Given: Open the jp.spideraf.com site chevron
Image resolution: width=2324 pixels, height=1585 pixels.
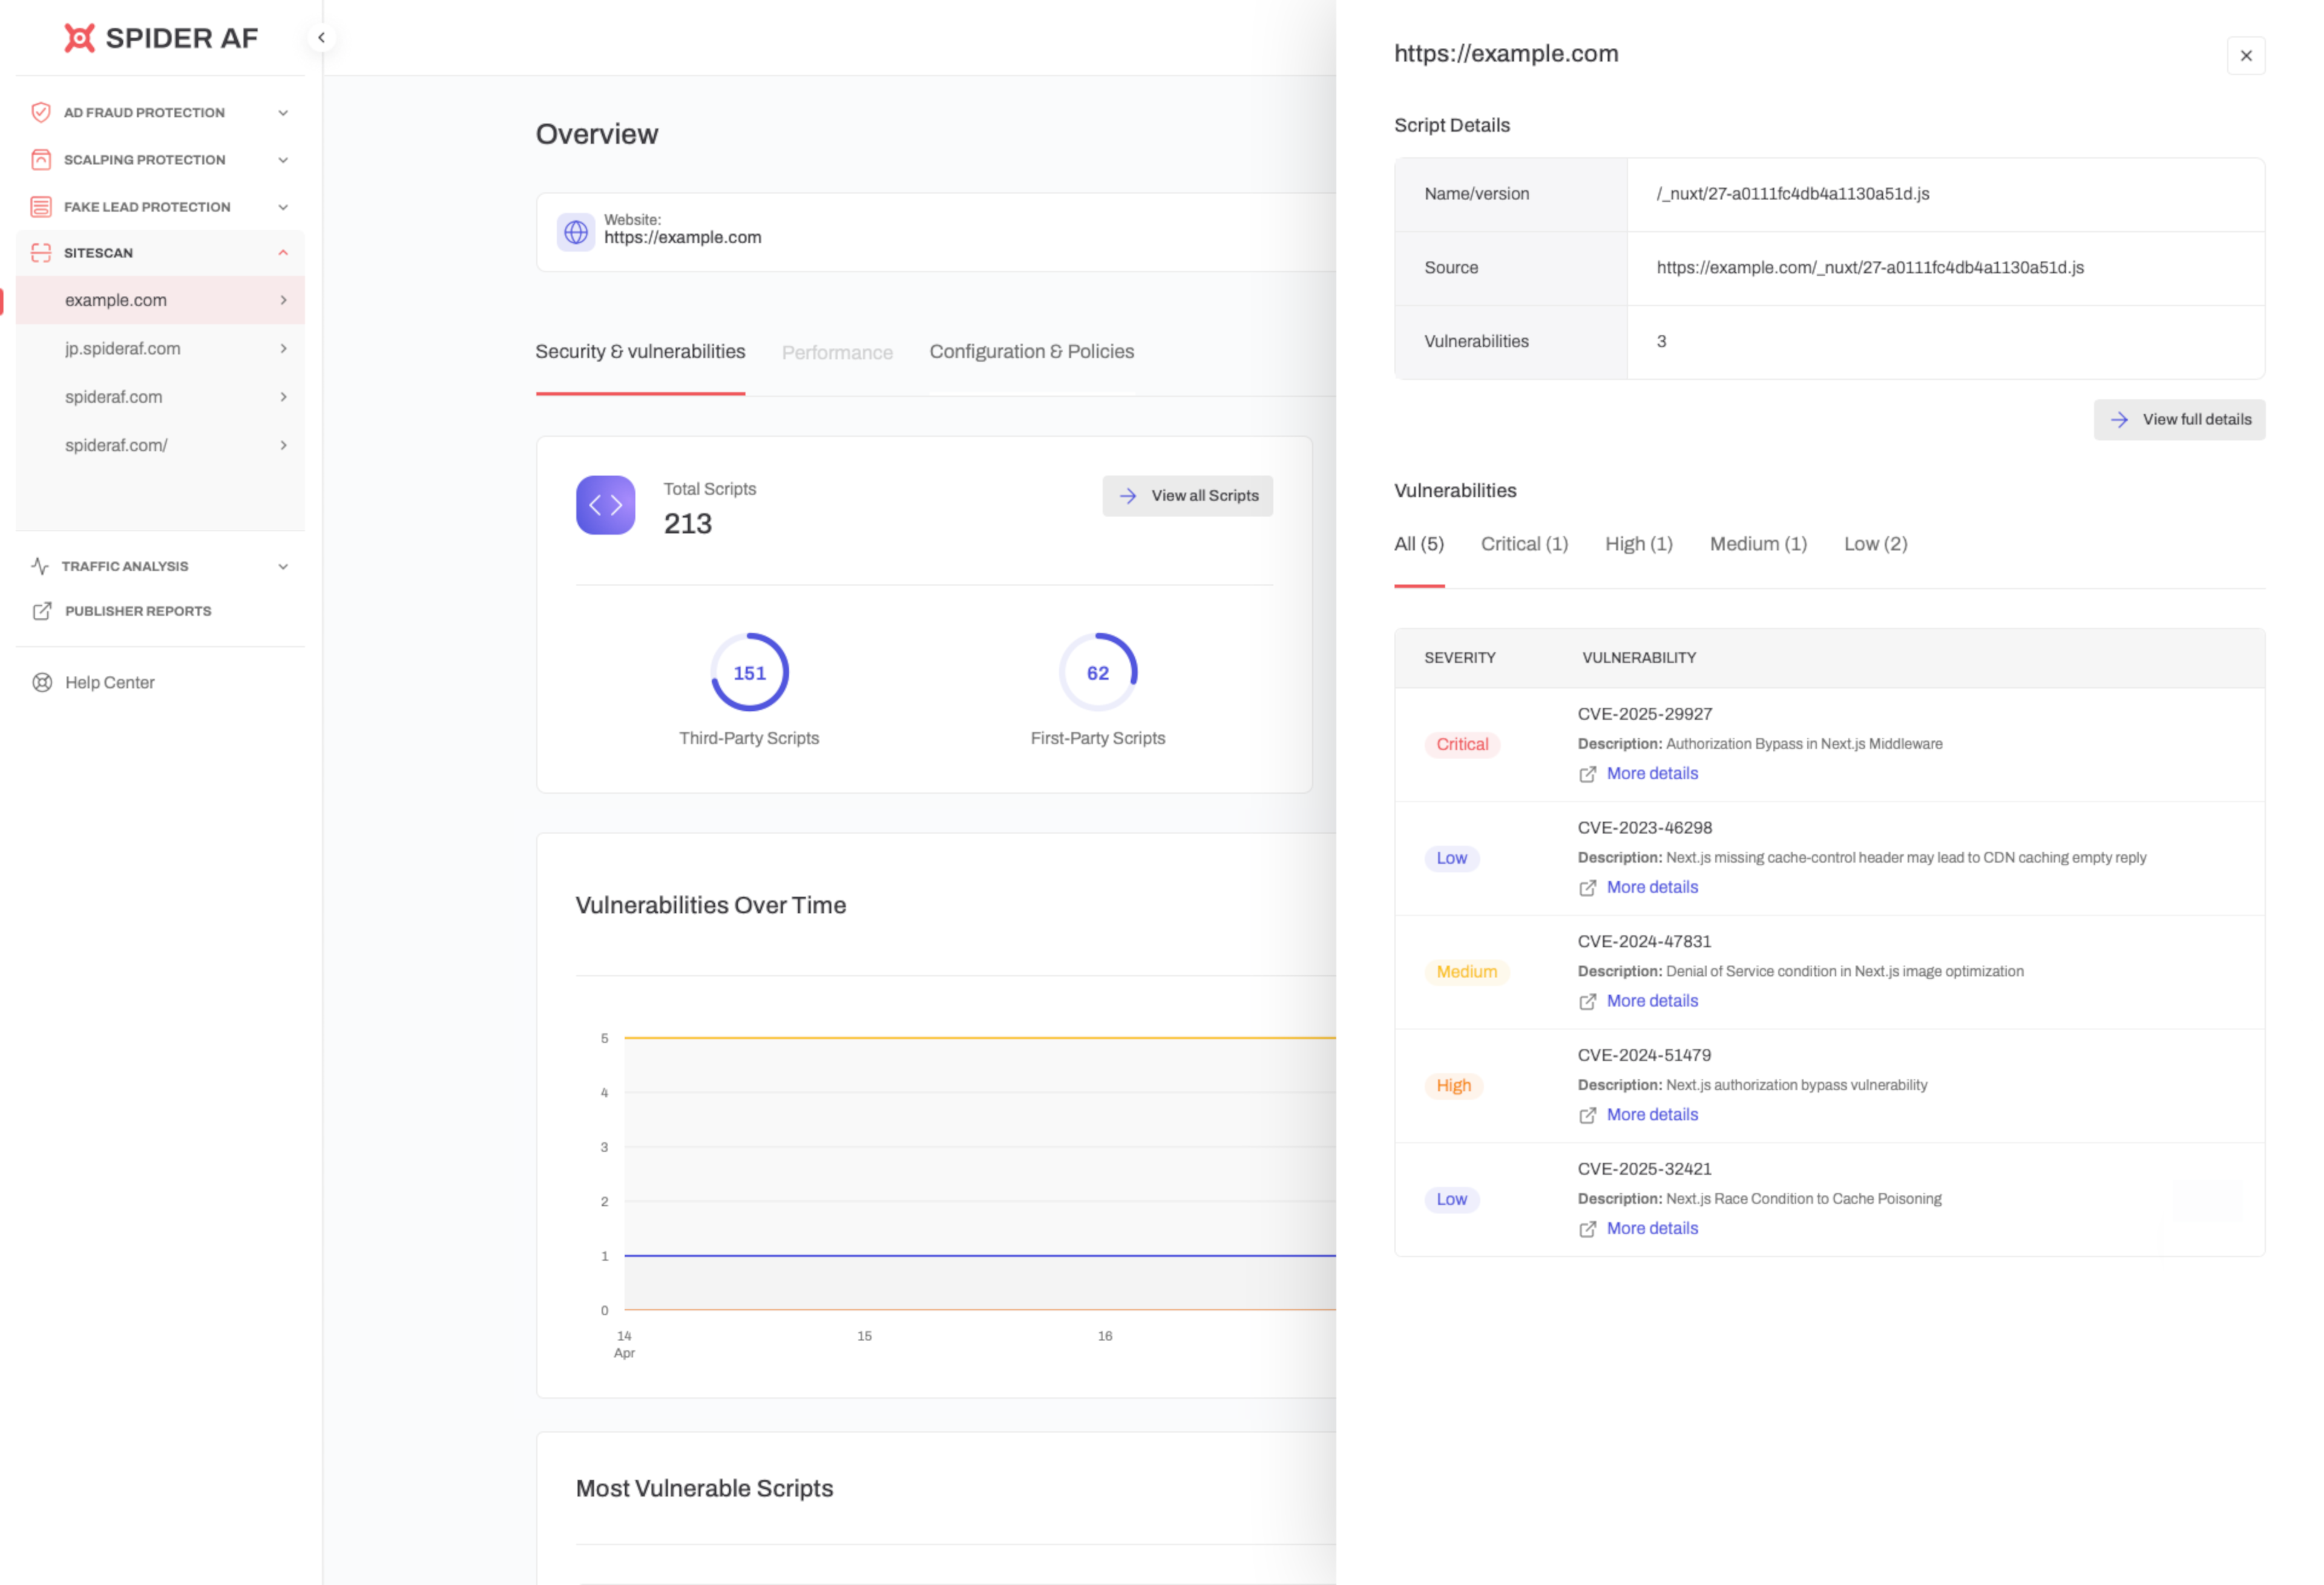Looking at the screenshot, I should point(284,349).
